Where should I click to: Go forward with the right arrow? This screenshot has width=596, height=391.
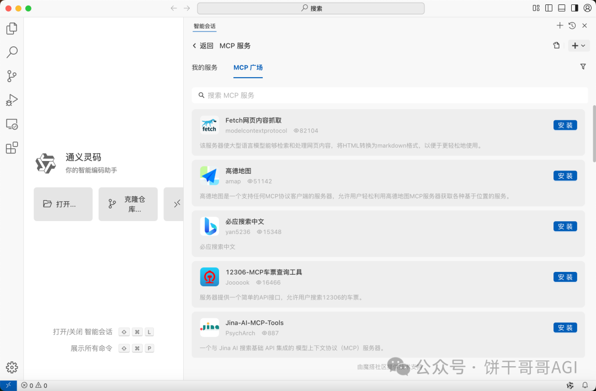tap(187, 8)
